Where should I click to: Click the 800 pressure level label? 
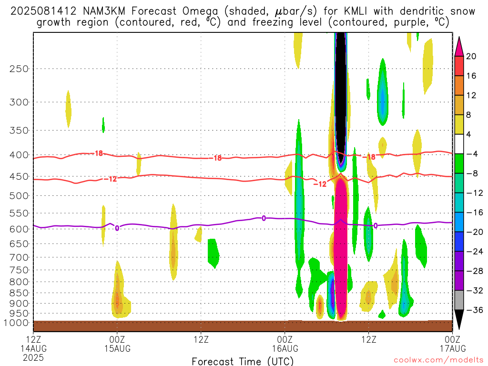[19, 282]
